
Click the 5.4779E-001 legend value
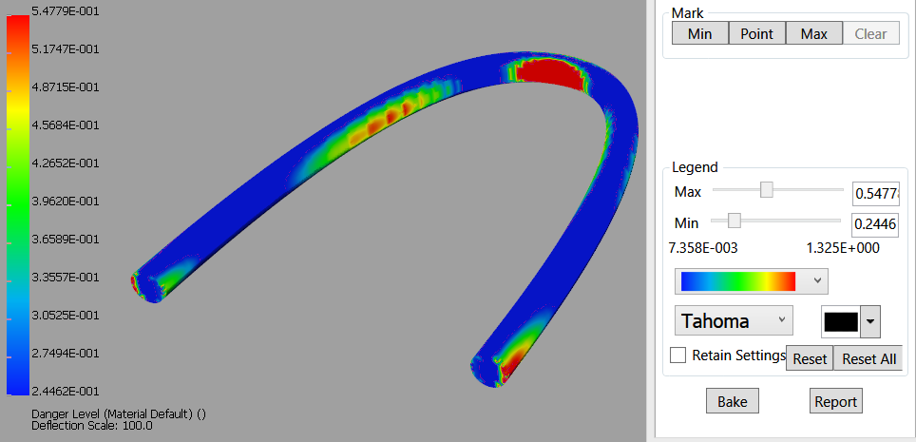click(x=65, y=11)
